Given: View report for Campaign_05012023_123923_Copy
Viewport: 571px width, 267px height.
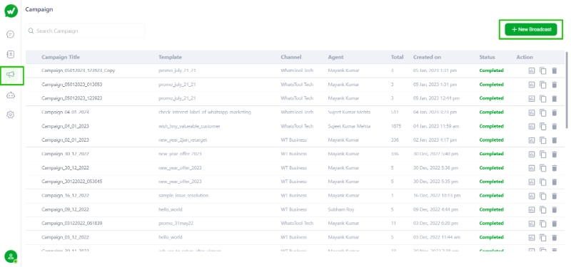Looking at the screenshot, I should click(532, 70).
